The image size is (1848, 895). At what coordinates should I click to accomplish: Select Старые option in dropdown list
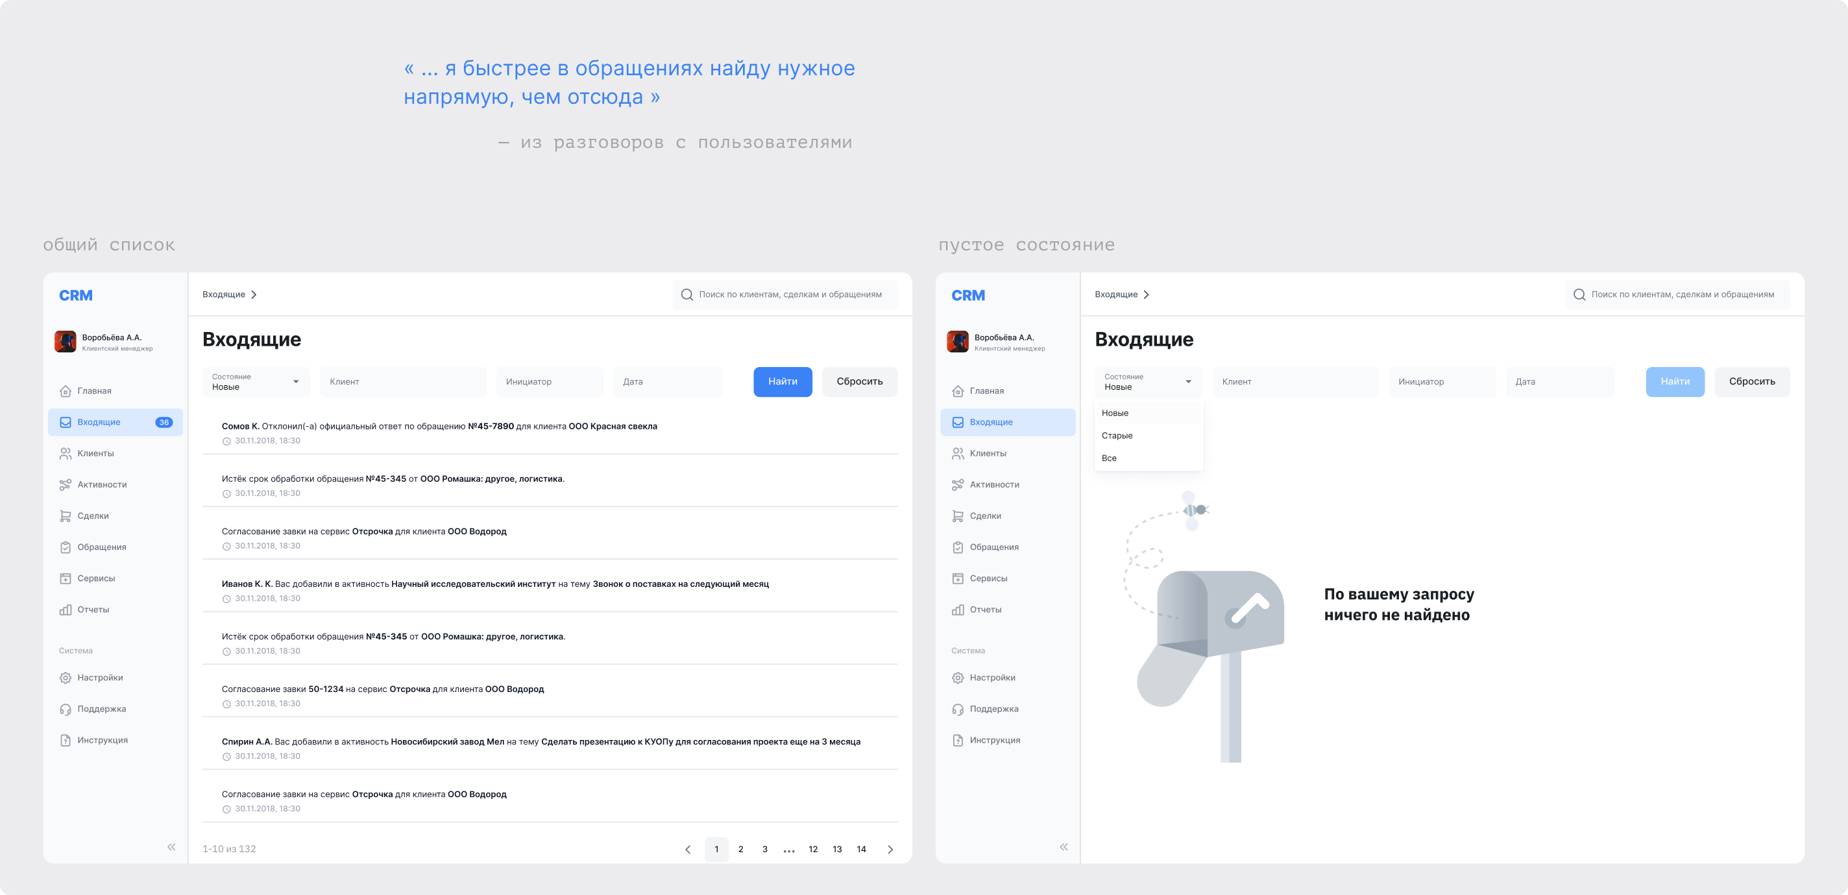click(1149, 435)
